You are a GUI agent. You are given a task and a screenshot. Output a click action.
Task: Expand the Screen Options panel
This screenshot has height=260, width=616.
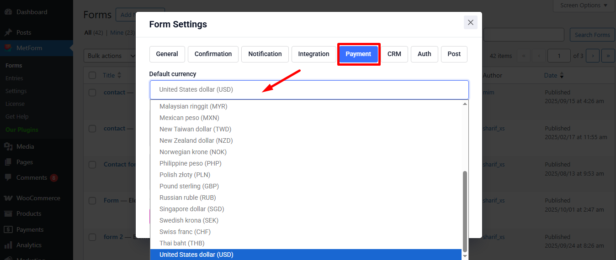(584, 5)
